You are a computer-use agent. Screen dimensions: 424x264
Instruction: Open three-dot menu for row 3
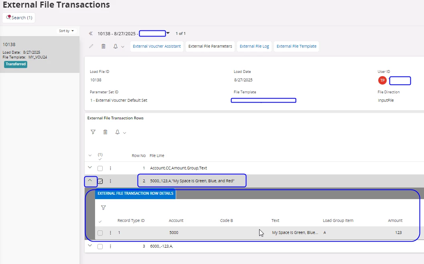click(x=110, y=246)
